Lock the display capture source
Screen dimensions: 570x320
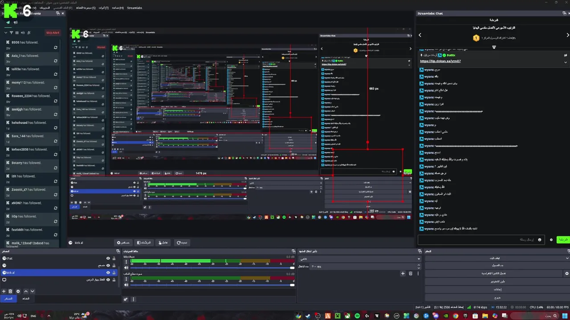point(114,280)
